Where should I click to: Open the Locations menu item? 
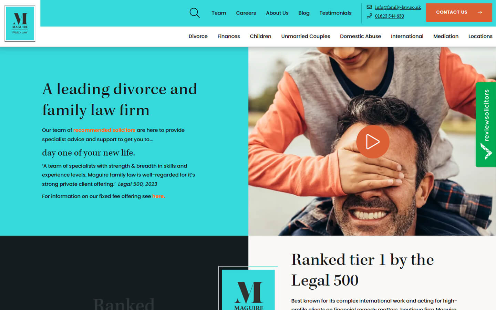[480, 36]
